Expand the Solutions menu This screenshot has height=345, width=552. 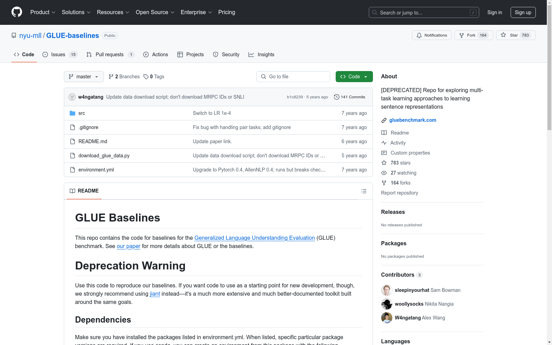coord(76,12)
